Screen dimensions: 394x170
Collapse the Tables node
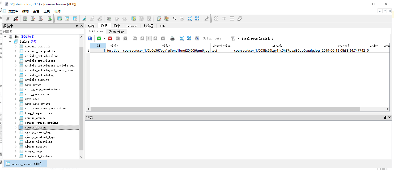pos(10,42)
